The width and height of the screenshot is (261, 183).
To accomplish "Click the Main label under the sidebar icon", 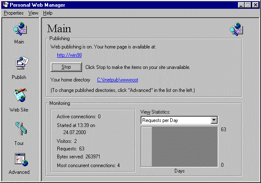I will coord(19,42).
